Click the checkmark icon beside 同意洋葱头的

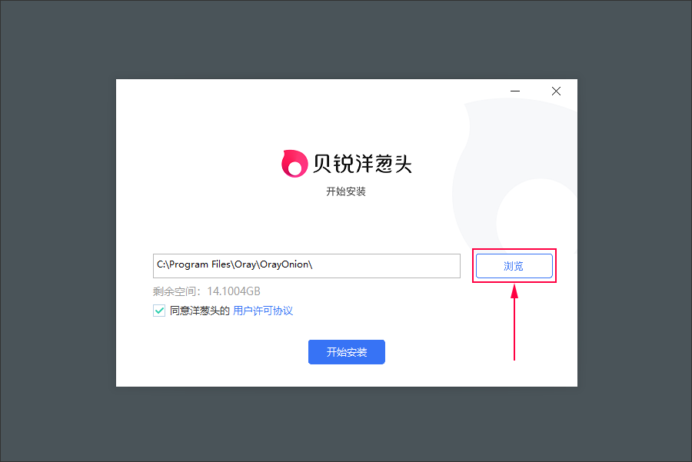click(159, 311)
